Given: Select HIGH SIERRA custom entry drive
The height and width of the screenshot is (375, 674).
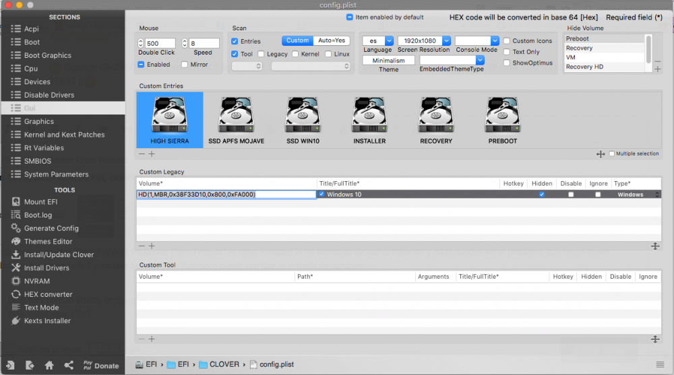Looking at the screenshot, I should (x=170, y=121).
